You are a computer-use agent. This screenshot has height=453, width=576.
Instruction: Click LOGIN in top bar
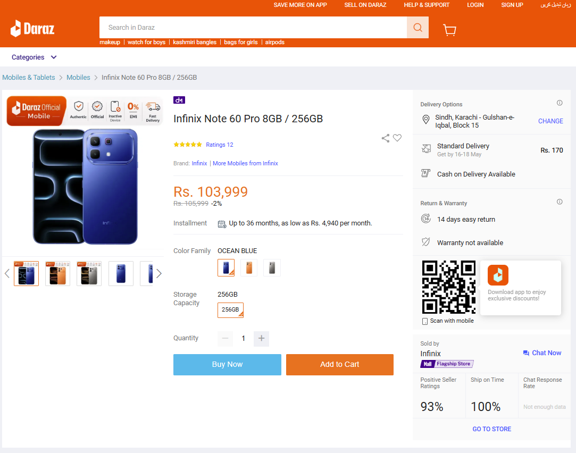(475, 5)
